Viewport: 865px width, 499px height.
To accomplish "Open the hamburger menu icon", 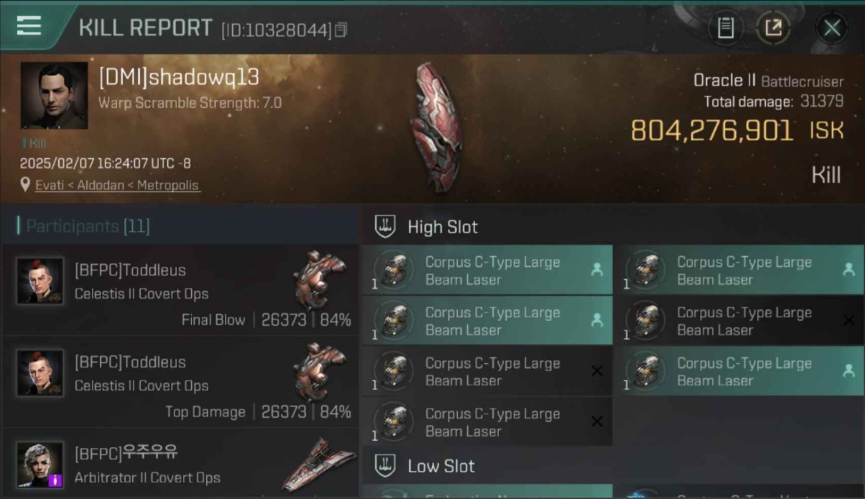I will [x=29, y=27].
